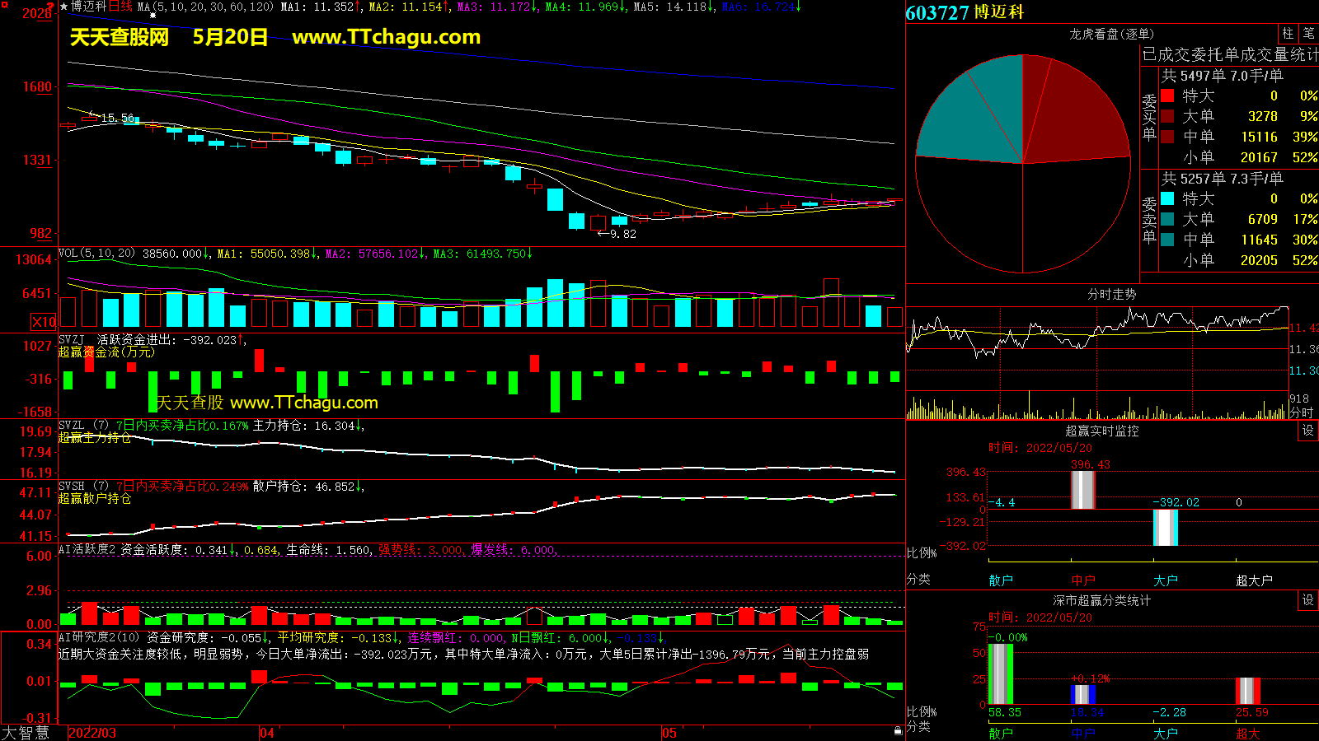This screenshot has width=1319, height=741.
Task: Click the small lock icon at chart bottom-right
Action: pos(898,730)
